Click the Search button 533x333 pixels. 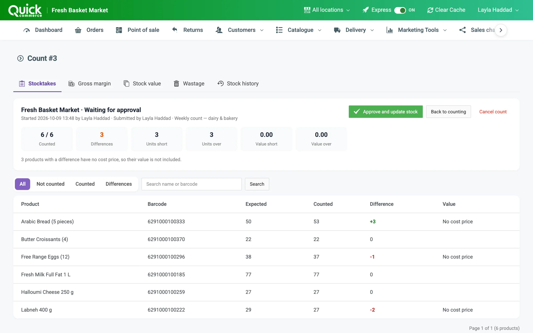[257, 184]
